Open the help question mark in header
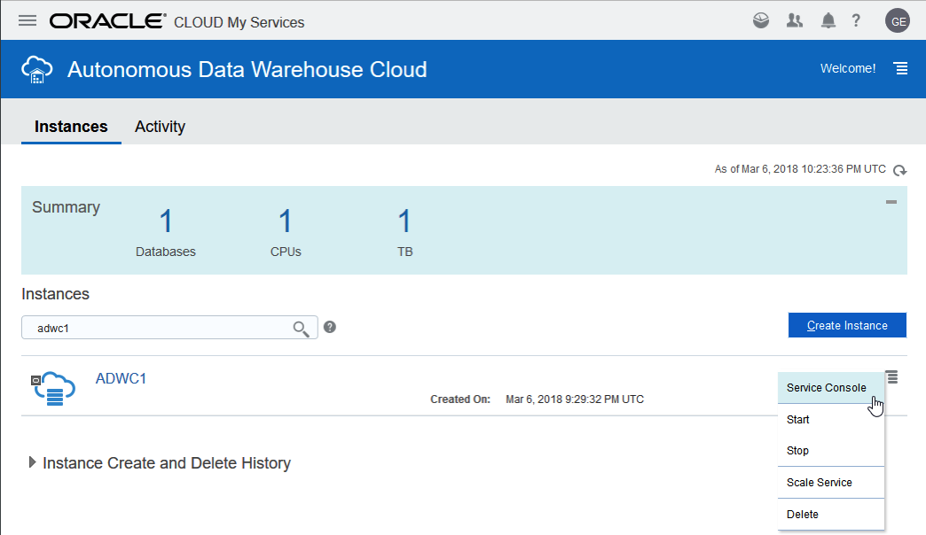Screen dimensions: 926x535 [856, 21]
